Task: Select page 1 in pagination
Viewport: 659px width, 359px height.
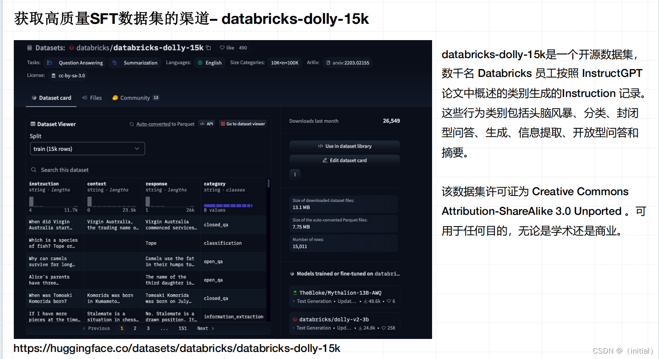Action: (x=122, y=328)
